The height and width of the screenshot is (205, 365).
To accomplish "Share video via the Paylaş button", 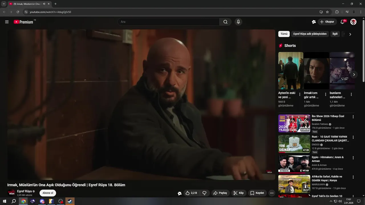I will pyautogui.click(x=220, y=193).
